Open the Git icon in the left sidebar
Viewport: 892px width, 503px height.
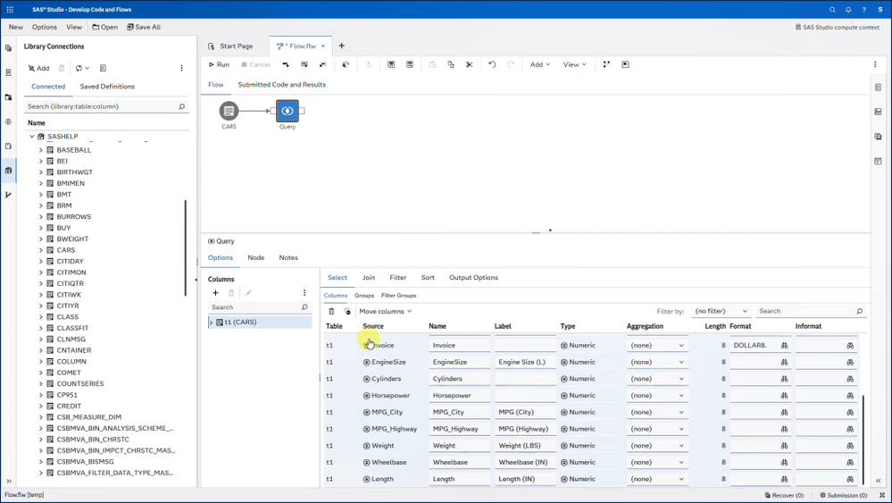point(8,195)
